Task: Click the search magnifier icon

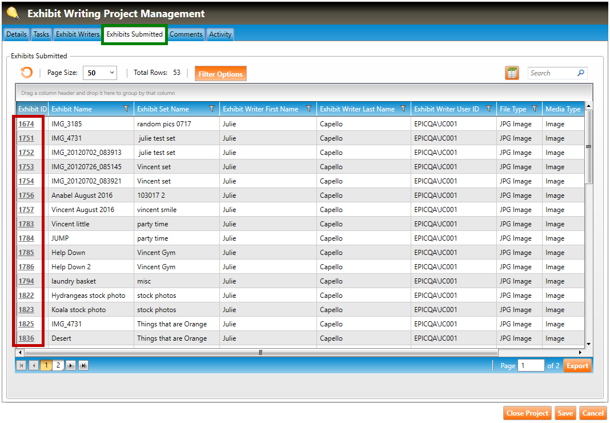Action: (581, 73)
